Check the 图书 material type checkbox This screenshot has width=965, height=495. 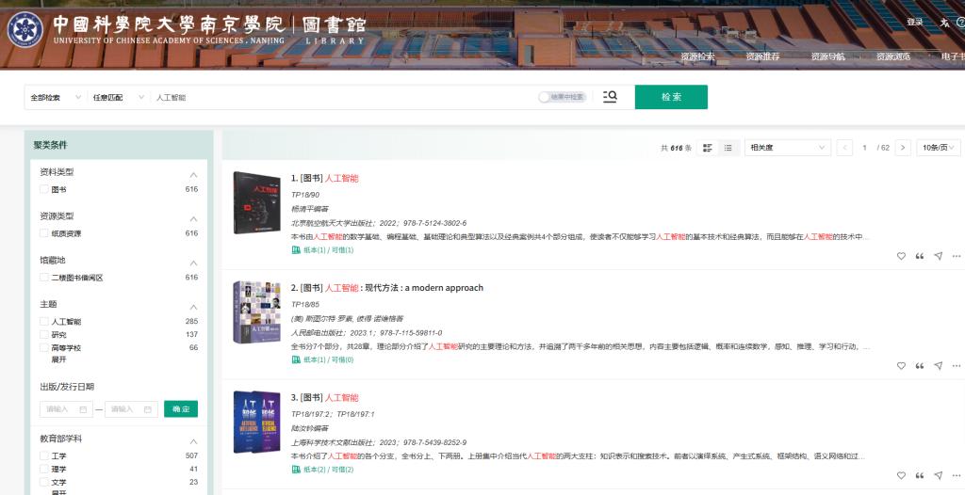pos(44,189)
